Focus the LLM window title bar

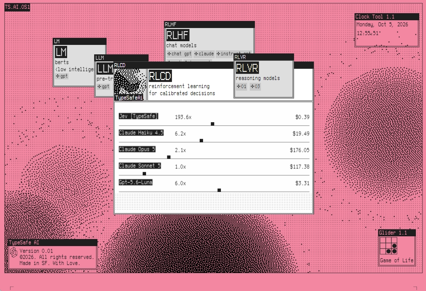[x=121, y=58]
